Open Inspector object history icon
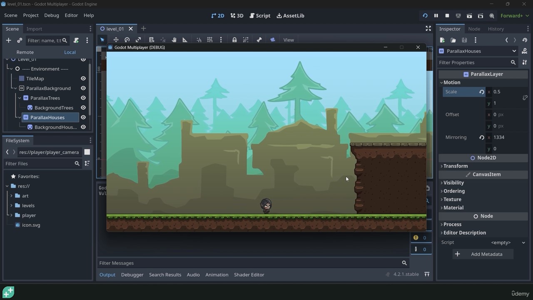The width and height of the screenshot is (533, 300). click(525, 40)
